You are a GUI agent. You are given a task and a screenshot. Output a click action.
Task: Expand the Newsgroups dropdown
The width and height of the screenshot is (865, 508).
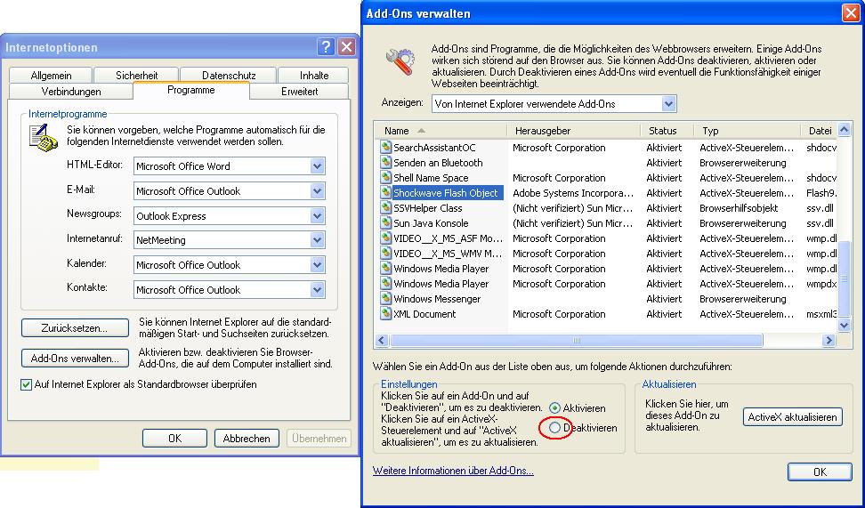(317, 215)
